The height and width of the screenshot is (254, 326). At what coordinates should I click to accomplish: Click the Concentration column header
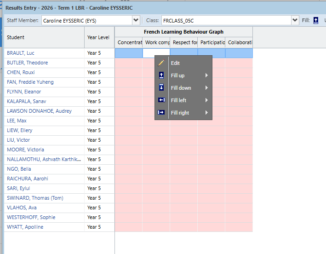click(129, 42)
